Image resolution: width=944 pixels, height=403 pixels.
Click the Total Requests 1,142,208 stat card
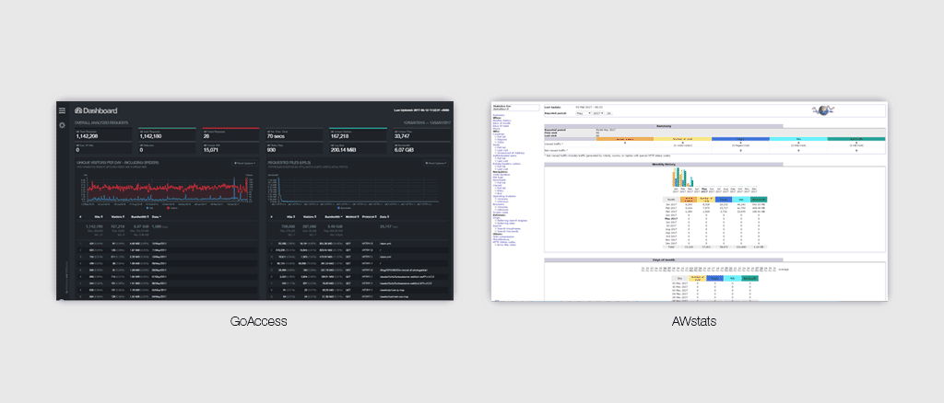coord(102,134)
